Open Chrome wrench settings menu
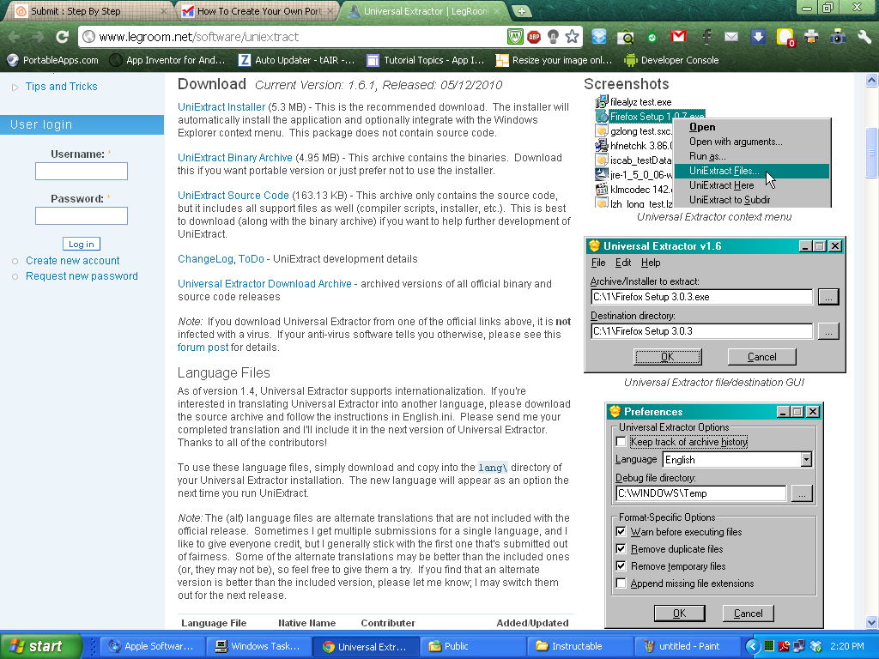 pos(864,37)
